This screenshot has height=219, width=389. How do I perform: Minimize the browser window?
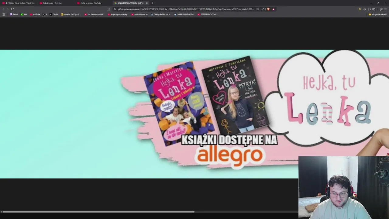tap(371, 3)
